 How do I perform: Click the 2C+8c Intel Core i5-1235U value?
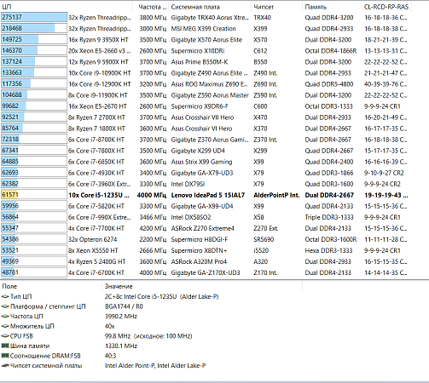pyautogui.click(x=161, y=296)
